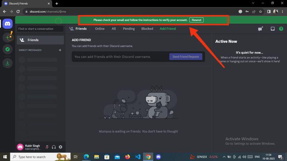Image resolution: width=287 pixels, height=161 pixels.
Task: Click the Add a Server plus icon
Action: click(x=7, y=37)
